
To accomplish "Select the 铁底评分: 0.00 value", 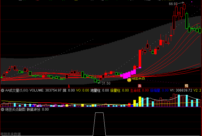I will point(38,109).
